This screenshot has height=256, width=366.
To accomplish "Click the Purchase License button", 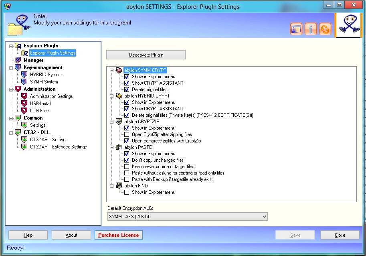I will point(119,235).
